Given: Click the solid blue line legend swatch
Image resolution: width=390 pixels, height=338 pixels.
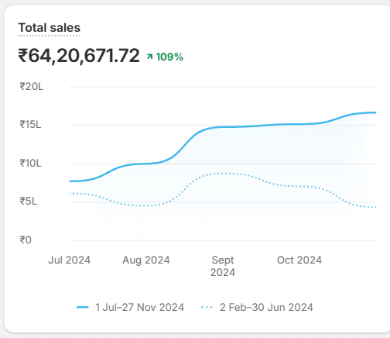Looking at the screenshot, I should (83, 307).
